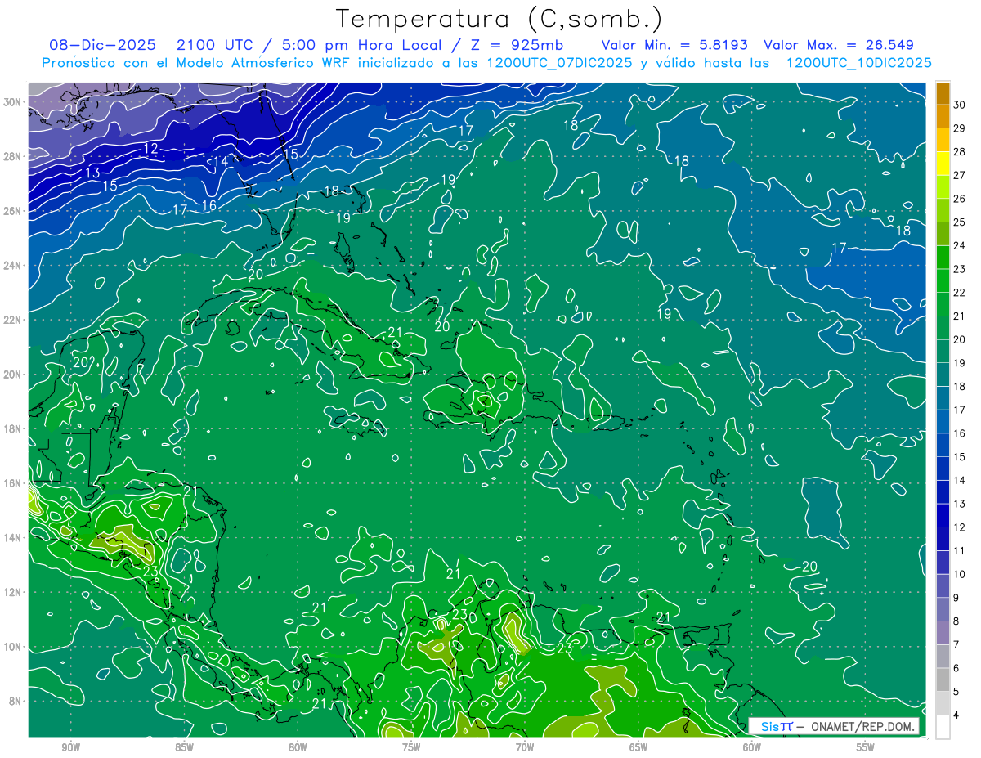
Task: Click the color scale label 30
Action: 960,105
